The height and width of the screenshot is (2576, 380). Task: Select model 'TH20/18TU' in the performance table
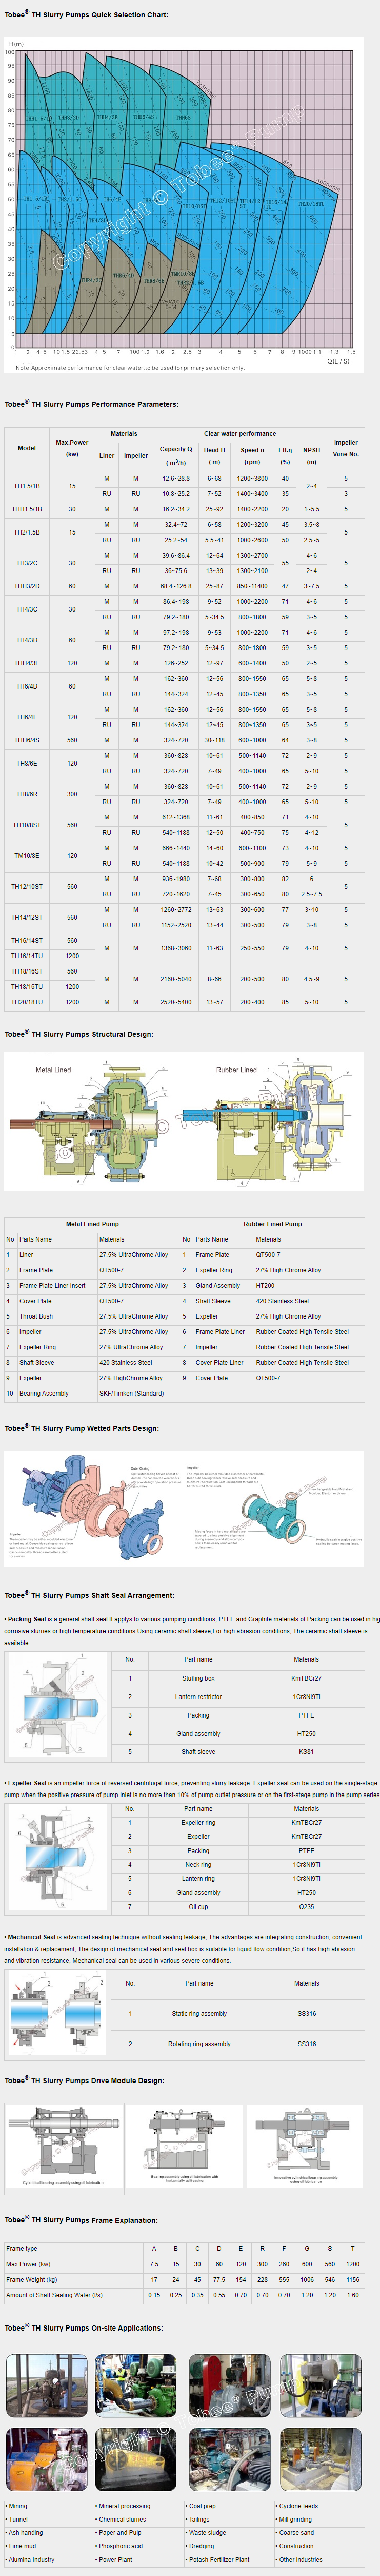(x=27, y=1002)
